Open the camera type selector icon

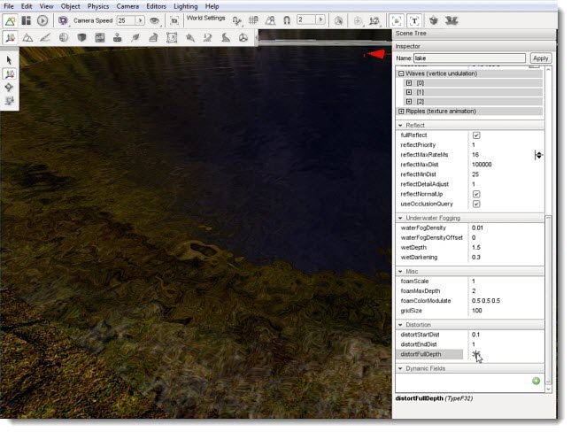(x=63, y=20)
